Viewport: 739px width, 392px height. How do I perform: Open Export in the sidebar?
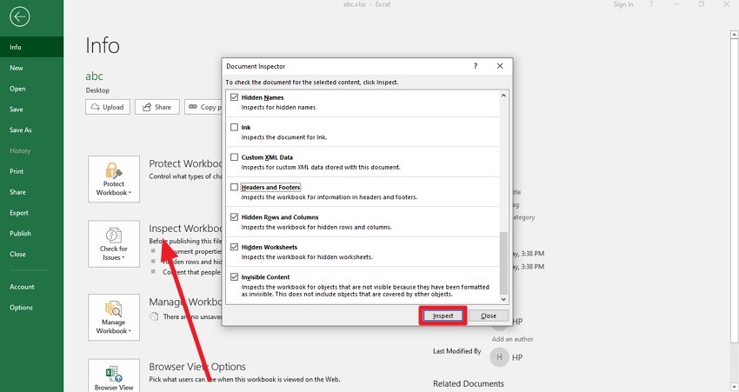click(x=31, y=213)
